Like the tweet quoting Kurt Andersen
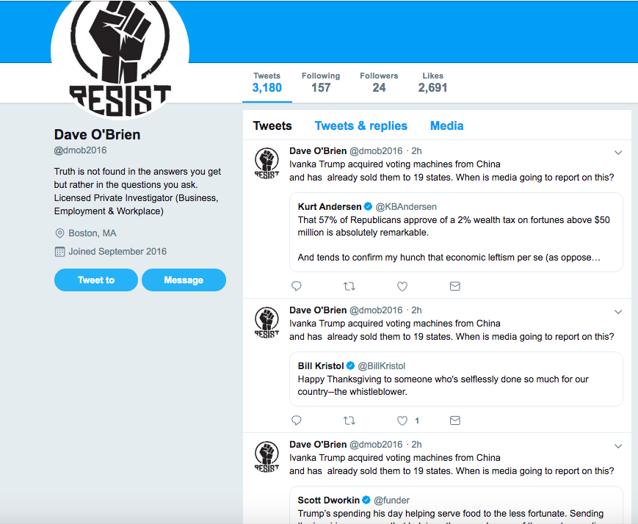Screen dimensions: 638x524 pos(402,286)
